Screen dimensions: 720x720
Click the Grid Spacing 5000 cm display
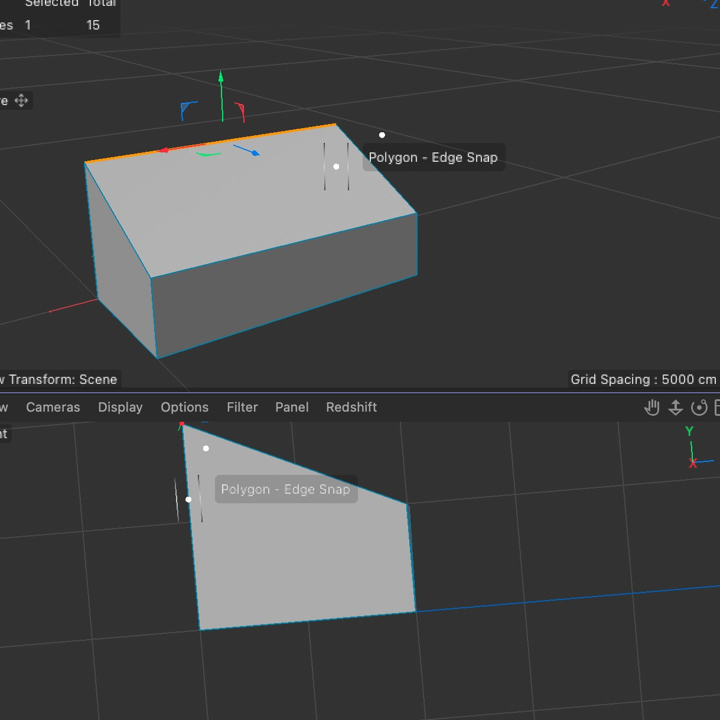point(643,379)
